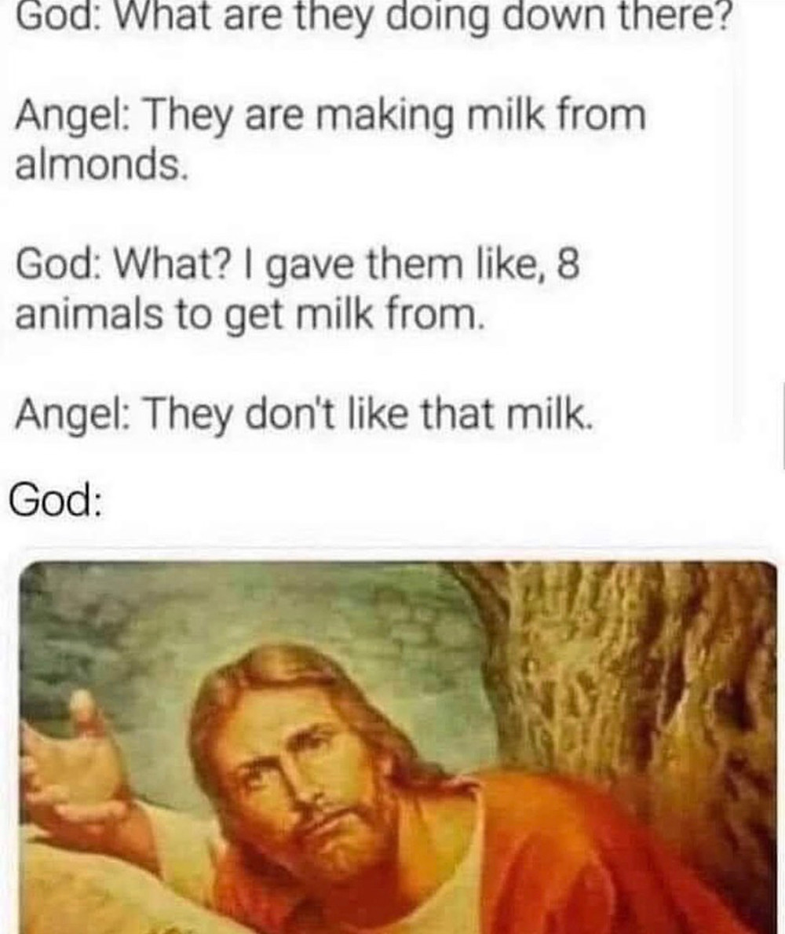Click the first "Angel:" speaker label
This screenshot has width=785, height=934.
(71, 118)
